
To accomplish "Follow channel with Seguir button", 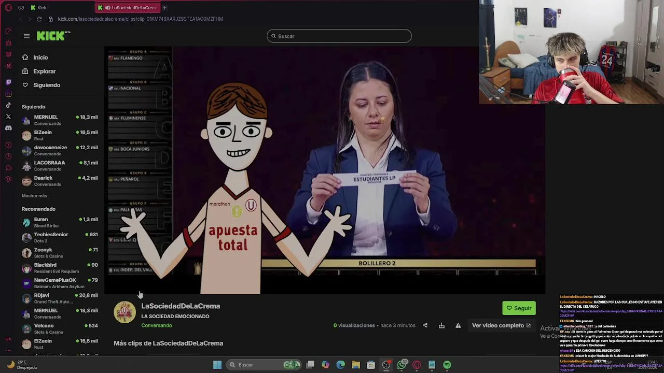I will click(x=519, y=308).
